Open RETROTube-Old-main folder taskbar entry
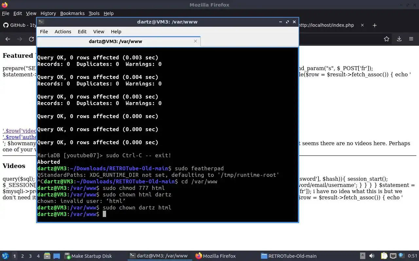419x261 pixels. pyautogui.click(x=289, y=256)
